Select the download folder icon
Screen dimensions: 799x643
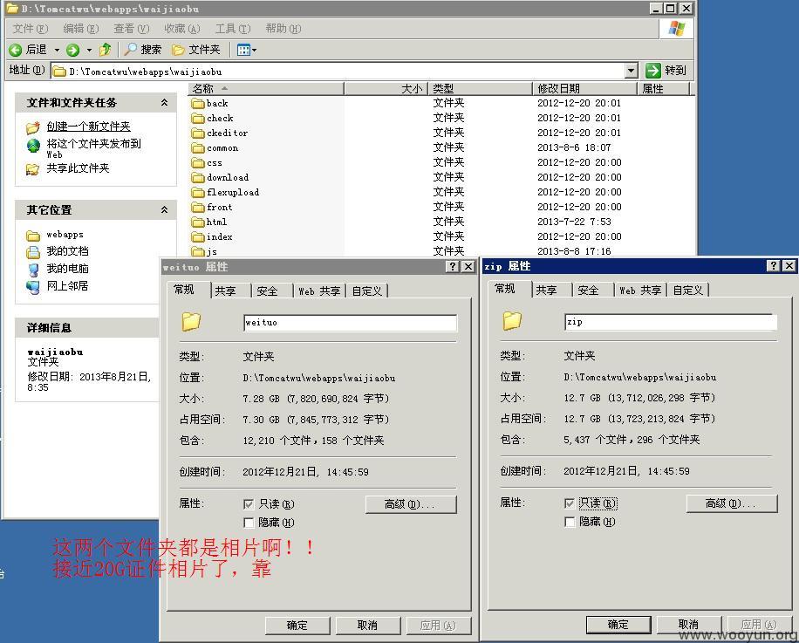(x=198, y=177)
